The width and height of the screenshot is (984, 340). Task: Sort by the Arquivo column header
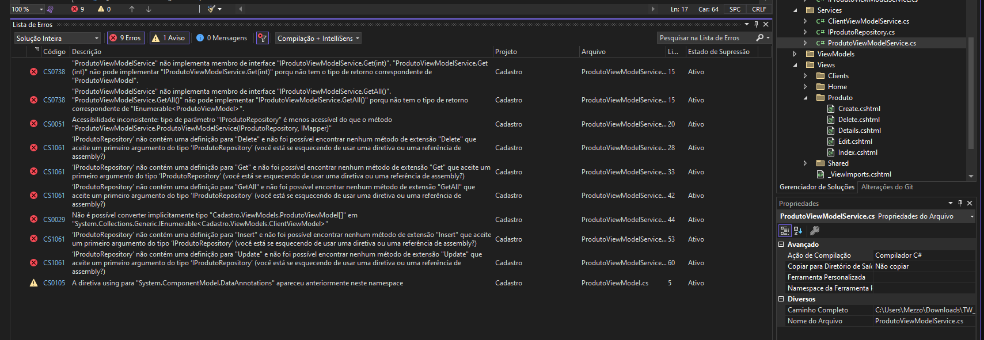point(622,51)
